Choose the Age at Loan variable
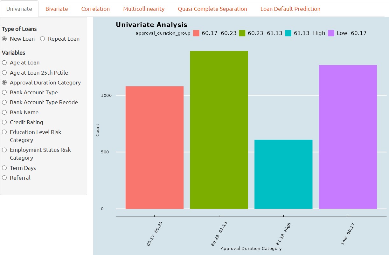 [4, 63]
